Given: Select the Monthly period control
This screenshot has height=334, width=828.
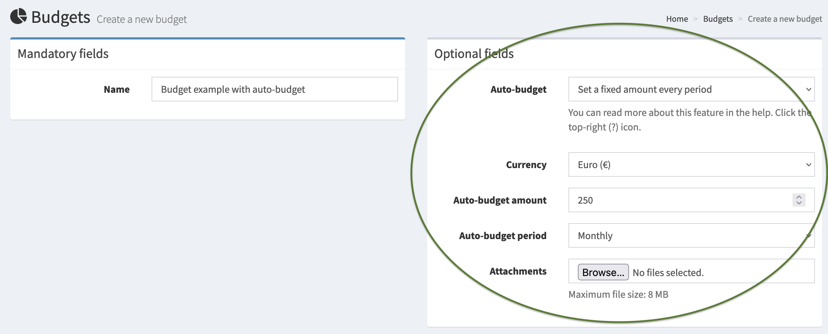Looking at the screenshot, I should point(689,235).
